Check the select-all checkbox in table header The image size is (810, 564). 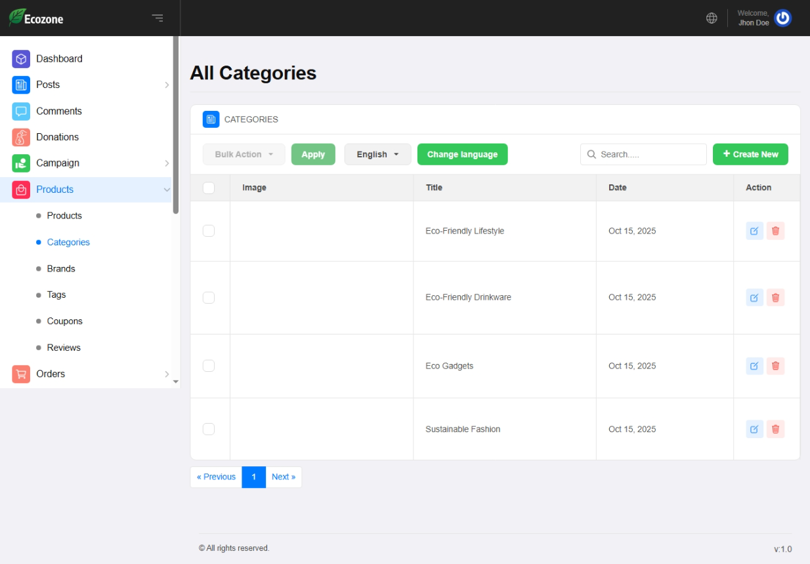(x=209, y=188)
